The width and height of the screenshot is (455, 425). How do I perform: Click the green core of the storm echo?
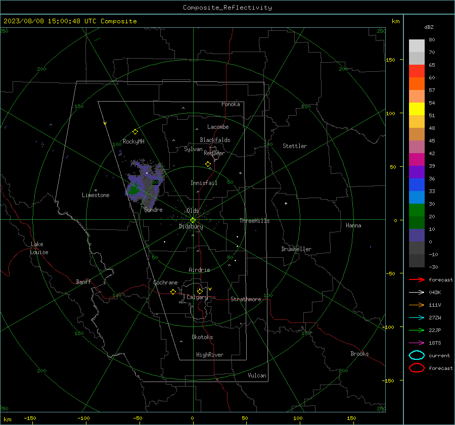pos(134,191)
